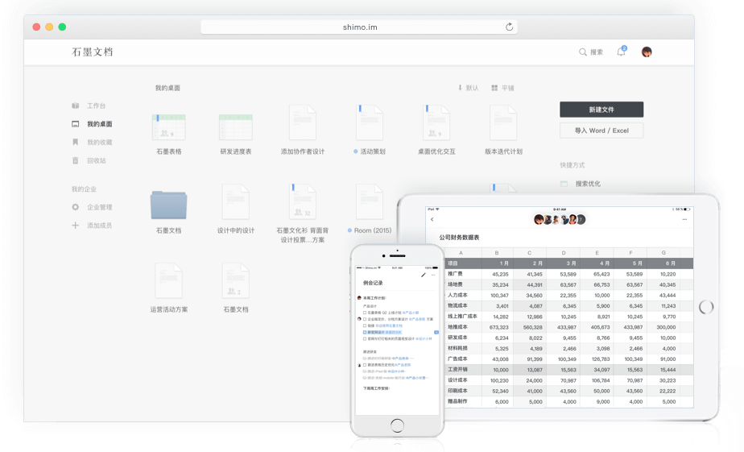The image size is (744, 452).
Task: Switch layout using the 平铺 view option
Action: tap(502, 88)
